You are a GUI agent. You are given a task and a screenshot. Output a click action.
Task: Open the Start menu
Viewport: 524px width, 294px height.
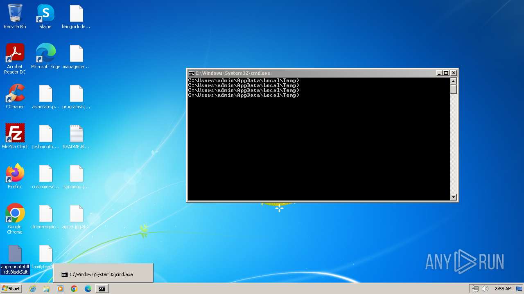[x=11, y=289]
